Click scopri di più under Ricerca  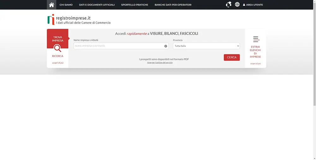[58, 63]
